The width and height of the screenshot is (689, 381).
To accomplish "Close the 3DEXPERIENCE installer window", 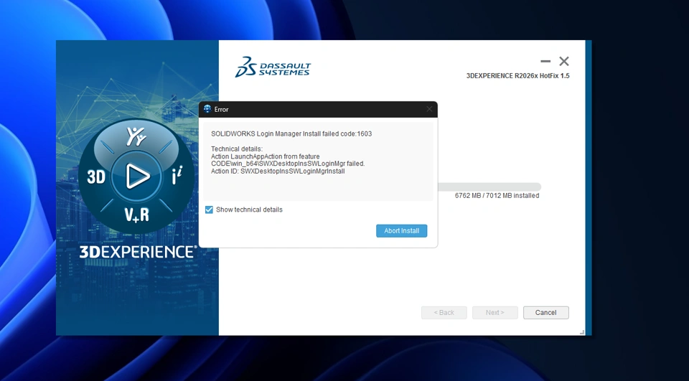I will click(564, 61).
